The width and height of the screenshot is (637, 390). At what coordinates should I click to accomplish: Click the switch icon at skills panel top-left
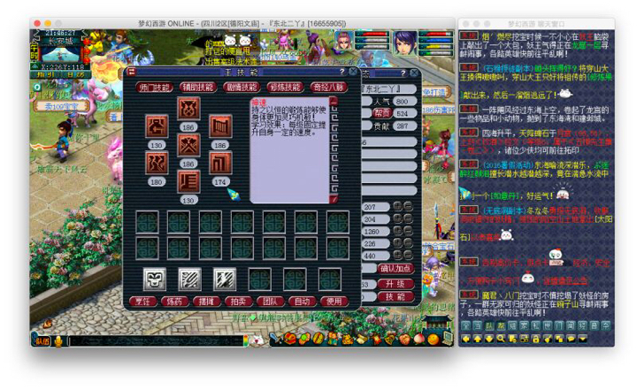tap(132, 72)
